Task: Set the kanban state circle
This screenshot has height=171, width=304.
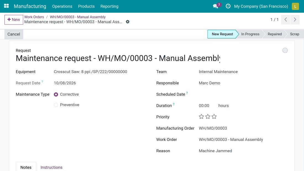Action: coord(285,50)
